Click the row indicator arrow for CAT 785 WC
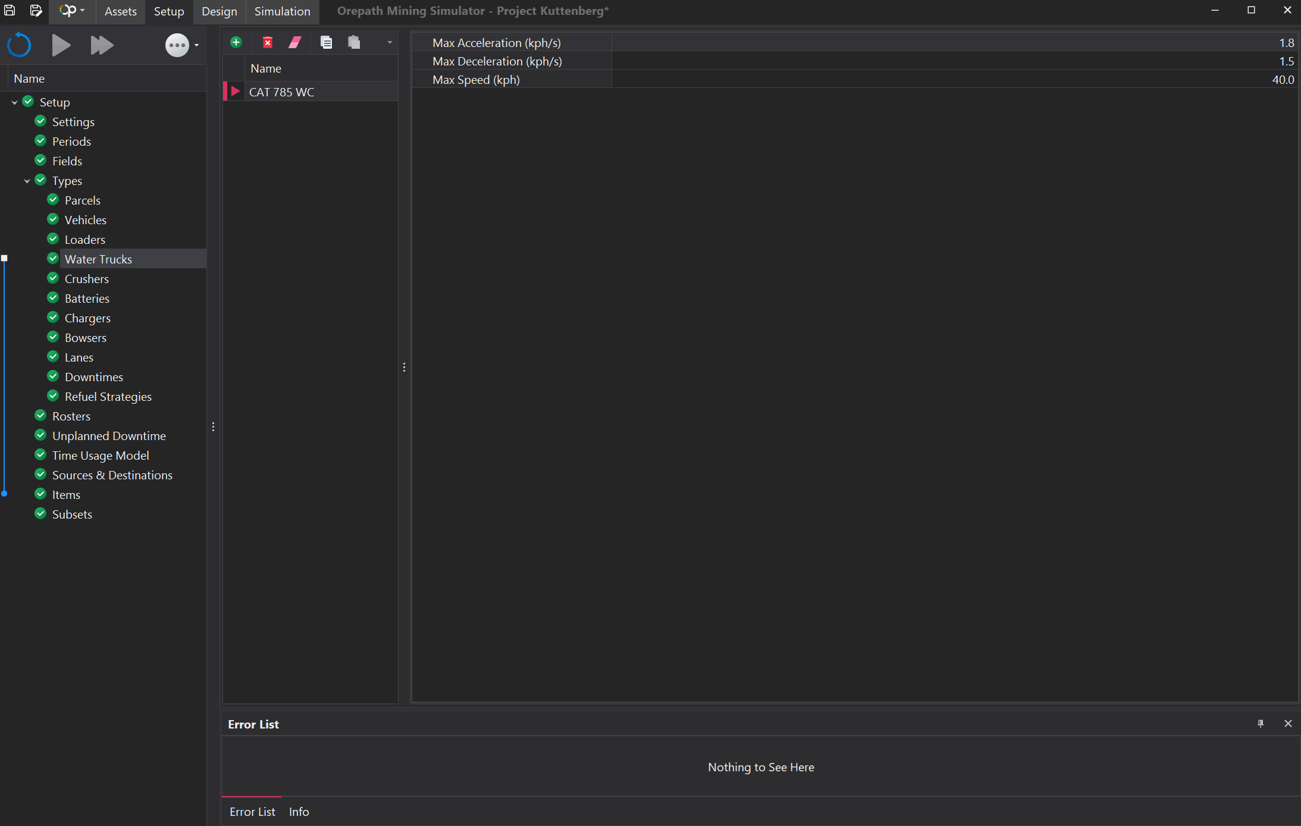This screenshot has height=826, width=1301. (235, 92)
